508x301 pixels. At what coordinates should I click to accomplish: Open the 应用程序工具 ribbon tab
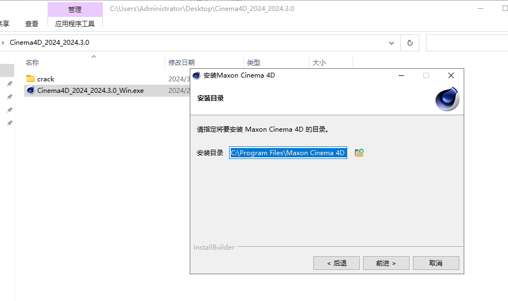pos(75,23)
